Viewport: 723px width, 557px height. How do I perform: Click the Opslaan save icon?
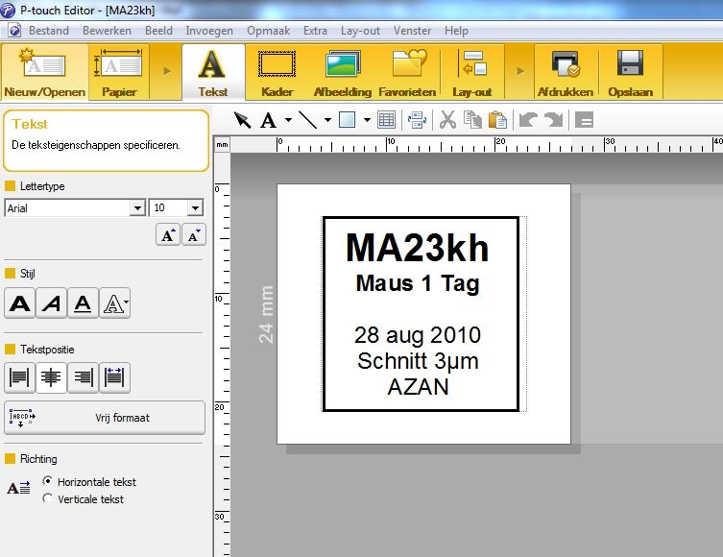630,73
